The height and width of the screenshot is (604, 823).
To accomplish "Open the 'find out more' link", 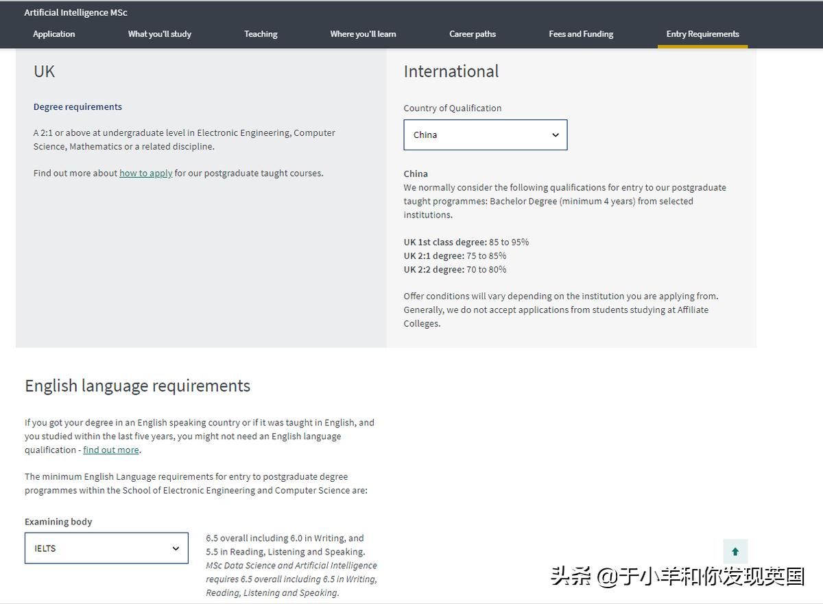I will [111, 450].
